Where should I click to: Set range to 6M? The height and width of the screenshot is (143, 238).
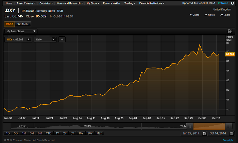(x=40, y=133)
